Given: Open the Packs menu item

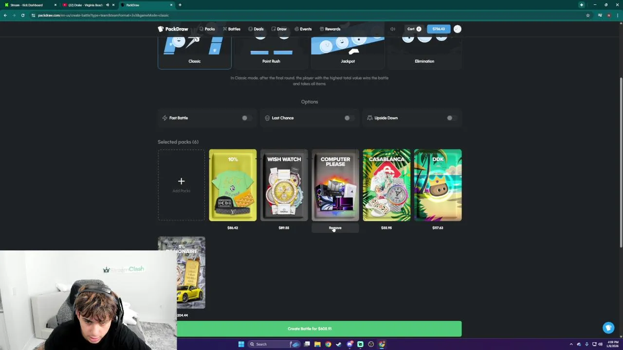Looking at the screenshot, I should point(207,29).
